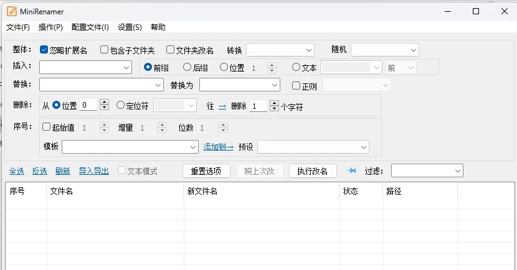Open the 预设 dropdown
This screenshot has height=270, width=517.
click(313, 147)
